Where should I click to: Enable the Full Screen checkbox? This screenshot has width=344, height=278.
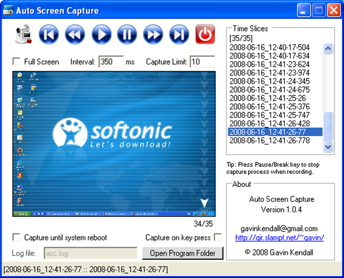[16, 61]
